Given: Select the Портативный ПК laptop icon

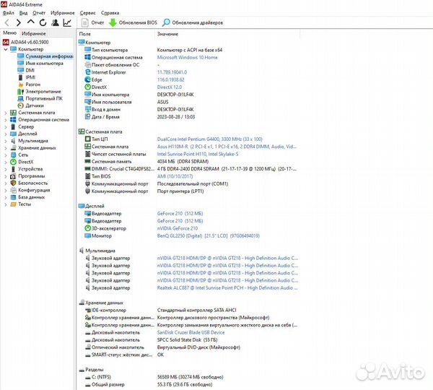Looking at the screenshot, I should [x=20, y=98].
